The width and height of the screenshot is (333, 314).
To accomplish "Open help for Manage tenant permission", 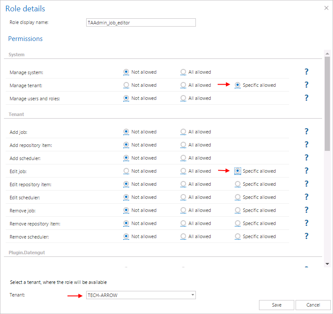I will (x=306, y=85).
